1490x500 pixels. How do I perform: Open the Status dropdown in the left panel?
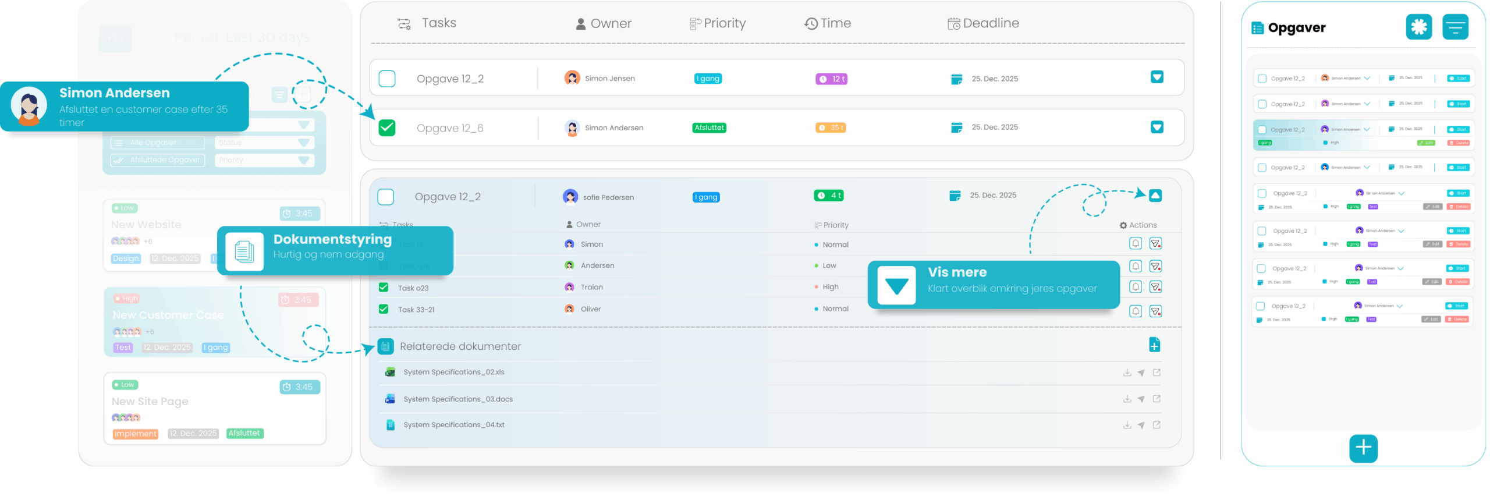click(x=264, y=143)
